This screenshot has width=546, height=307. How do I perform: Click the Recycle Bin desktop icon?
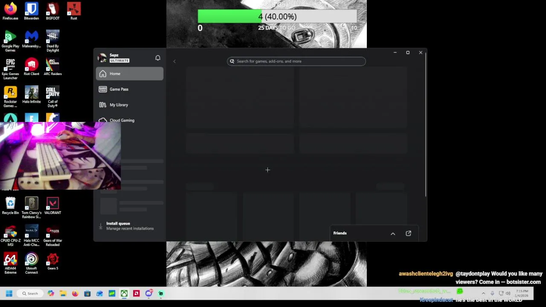point(10,206)
